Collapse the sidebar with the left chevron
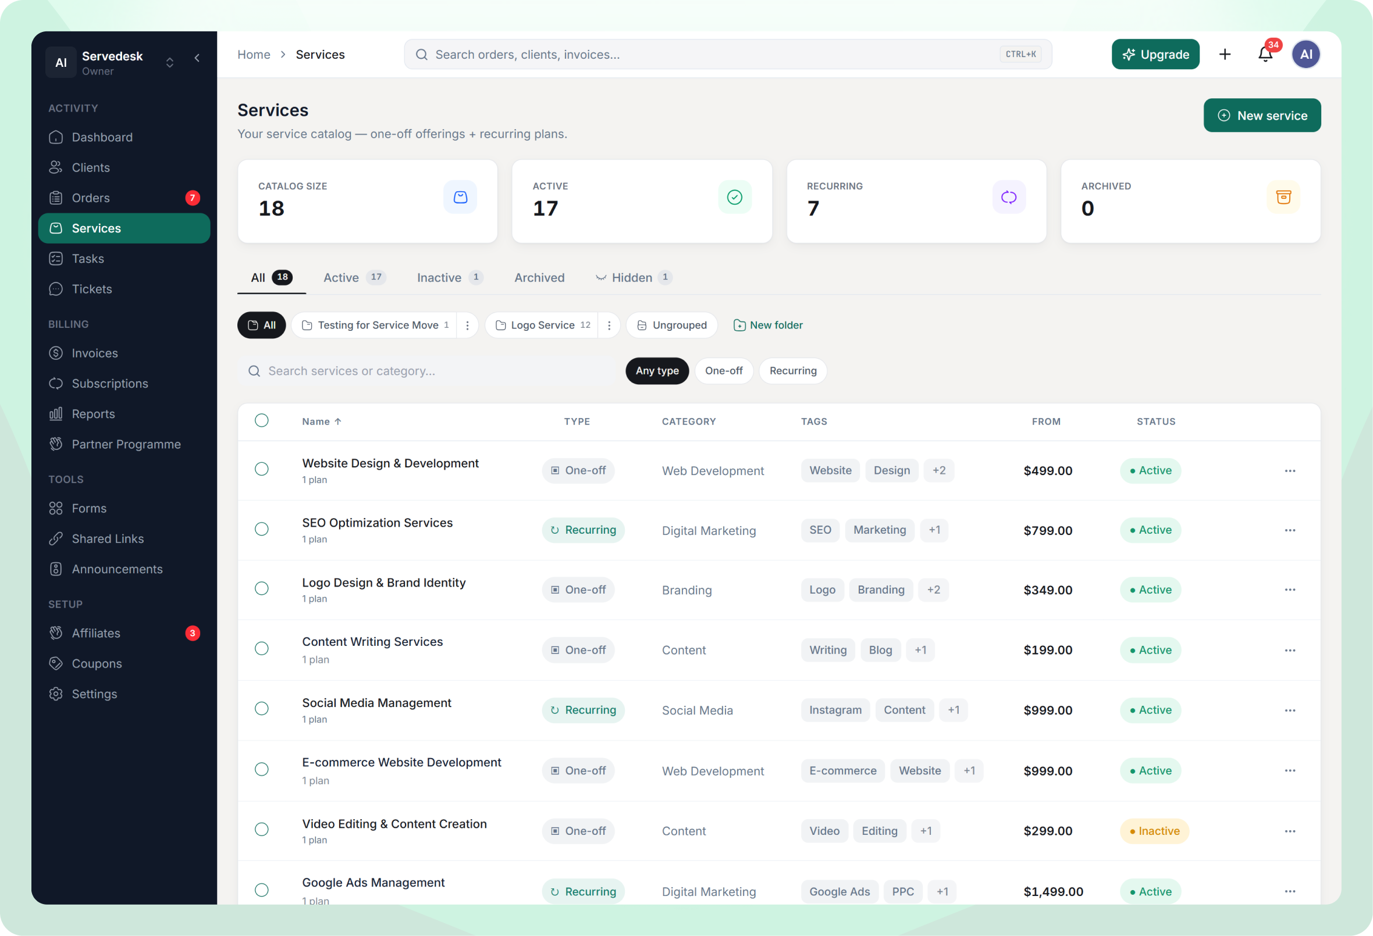1373x936 pixels. [197, 58]
